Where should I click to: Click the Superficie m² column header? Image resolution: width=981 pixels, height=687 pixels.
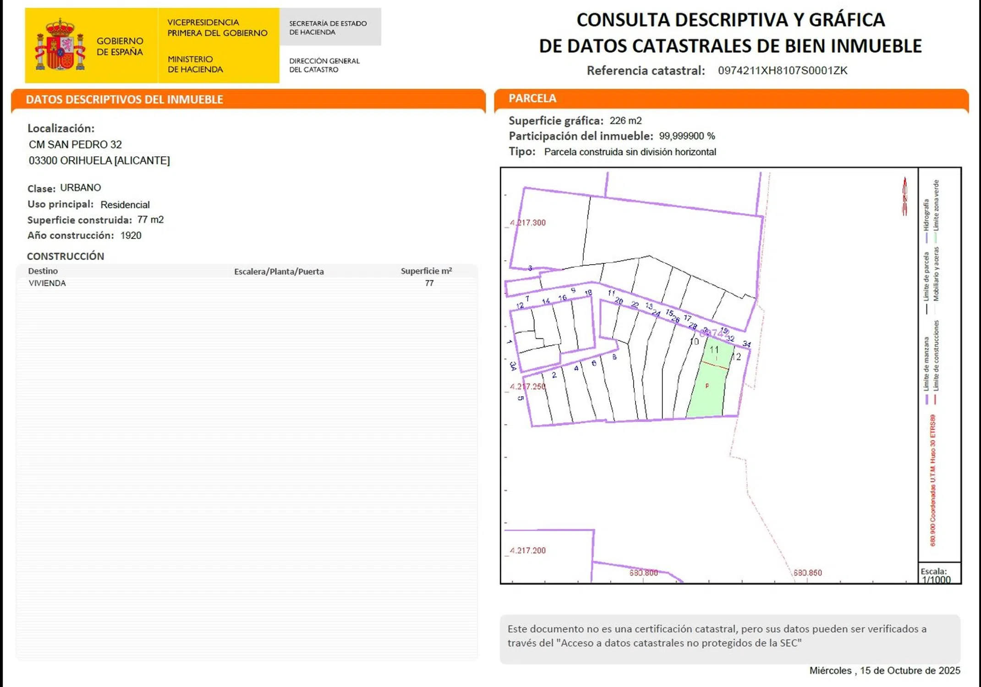pyautogui.click(x=426, y=271)
